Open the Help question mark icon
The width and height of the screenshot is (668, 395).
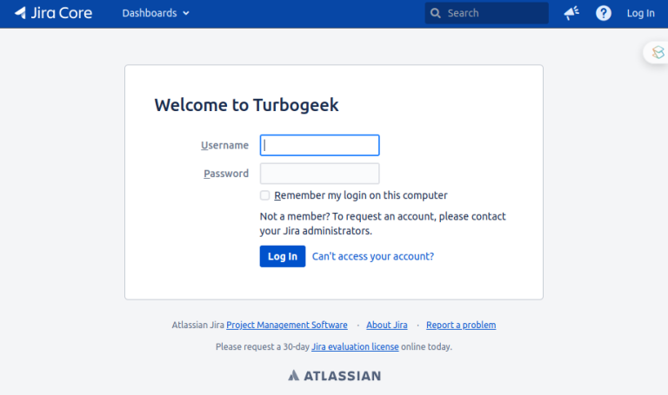(x=604, y=13)
